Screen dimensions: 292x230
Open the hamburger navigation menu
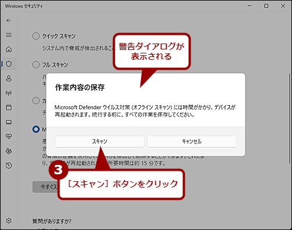coord(9,35)
